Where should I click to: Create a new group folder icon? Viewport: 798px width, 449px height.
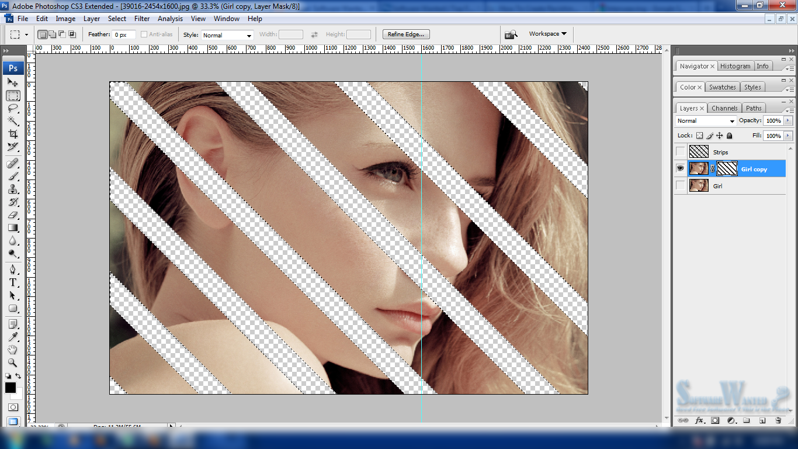tap(746, 420)
